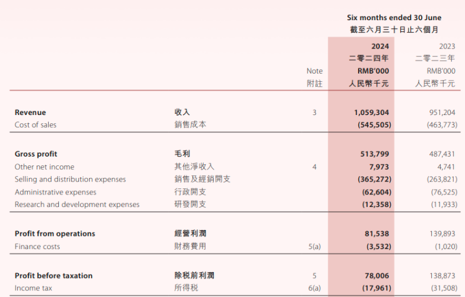The width and height of the screenshot is (465, 297).
Task: Select the Chinese label 收入
Action: (182, 112)
